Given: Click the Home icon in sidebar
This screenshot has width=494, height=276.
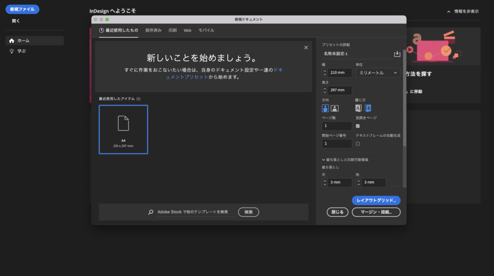Looking at the screenshot, I should 12,41.
